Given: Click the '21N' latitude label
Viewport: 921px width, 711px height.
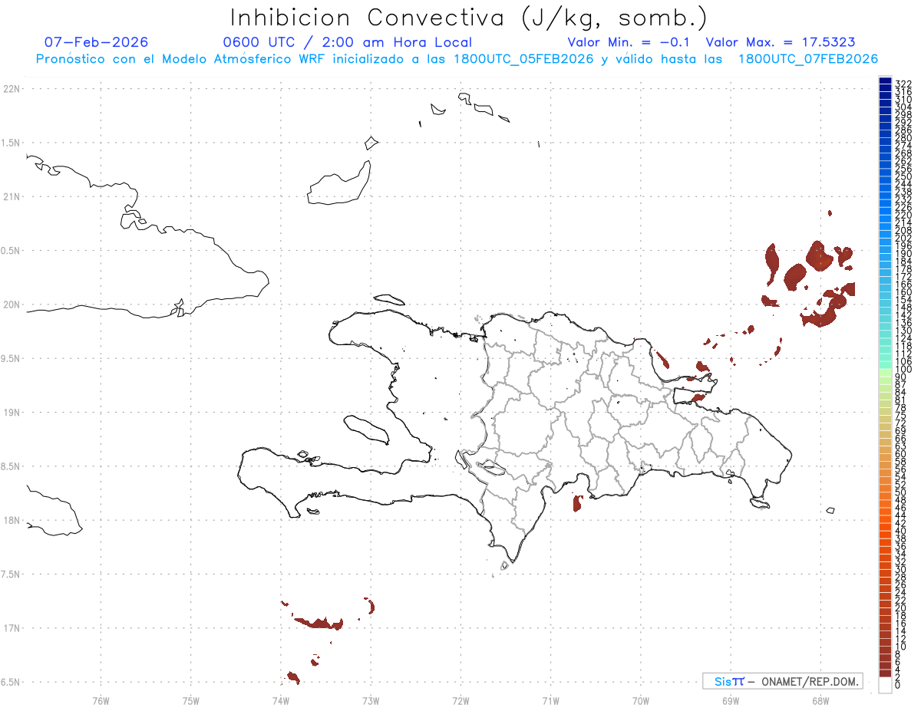Looking at the screenshot, I should click(x=12, y=196).
